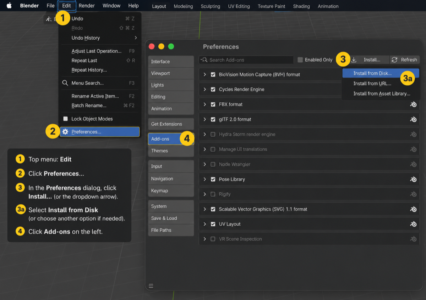Expand the Cycles Render Engine row

pos(204,89)
